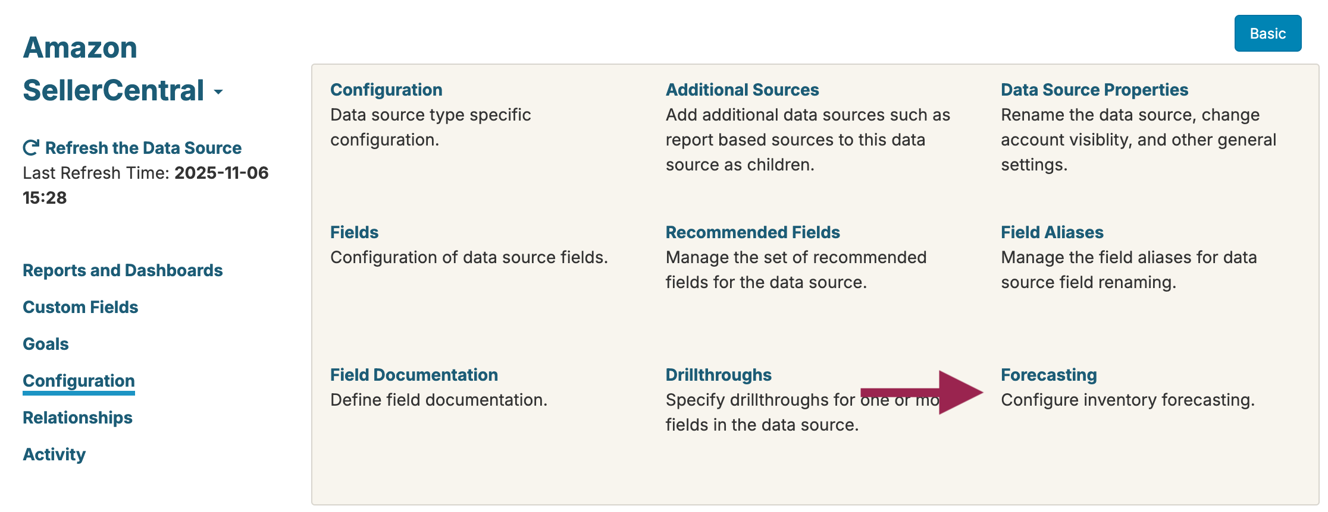Open Field Aliases settings
The height and width of the screenshot is (512, 1328).
[x=1052, y=232]
